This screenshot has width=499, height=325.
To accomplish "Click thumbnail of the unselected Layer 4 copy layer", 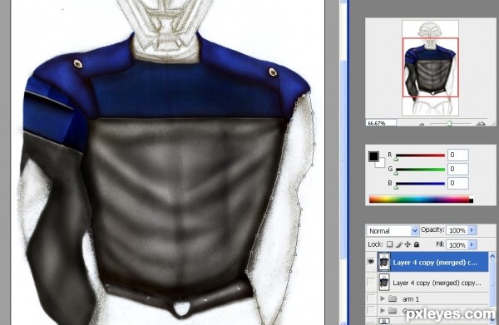I will (x=383, y=283).
